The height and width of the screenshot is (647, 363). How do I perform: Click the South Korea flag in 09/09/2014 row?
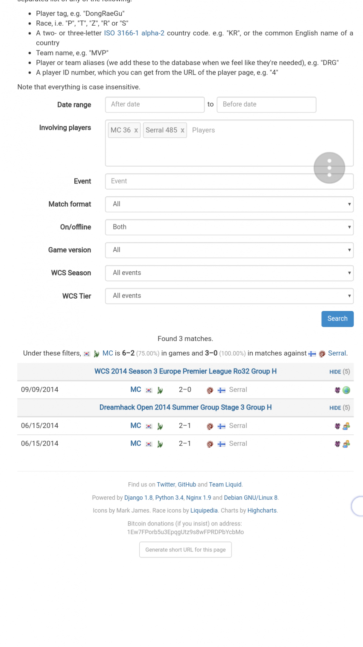tap(149, 390)
